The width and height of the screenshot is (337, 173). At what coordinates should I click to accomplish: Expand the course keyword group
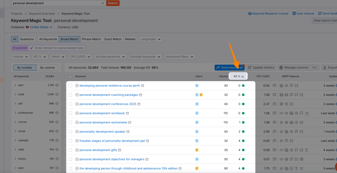(15, 122)
